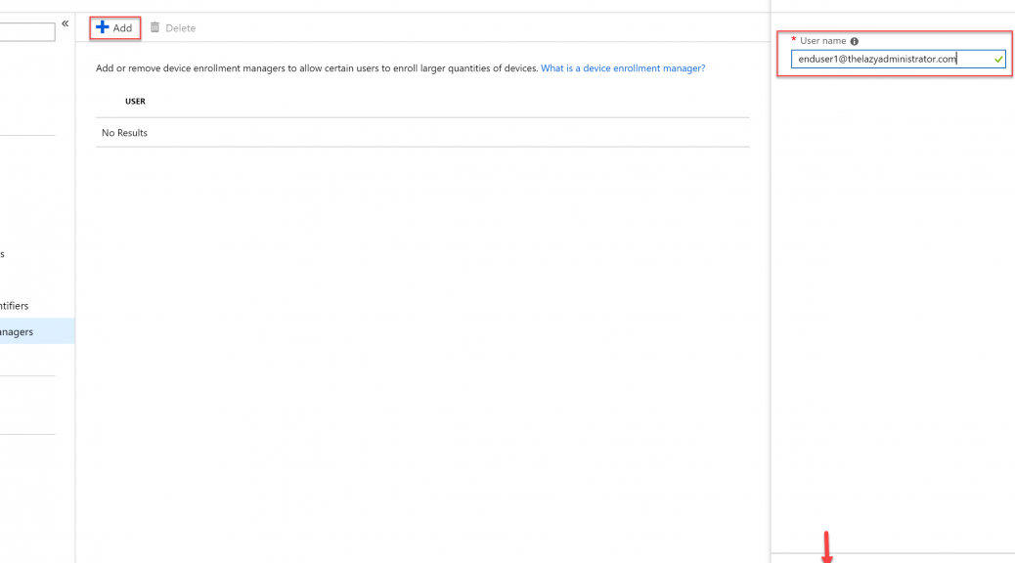Select the 'No Results' table row
This screenshot has width=1015, height=563.
pyautogui.click(x=422, y=133)
